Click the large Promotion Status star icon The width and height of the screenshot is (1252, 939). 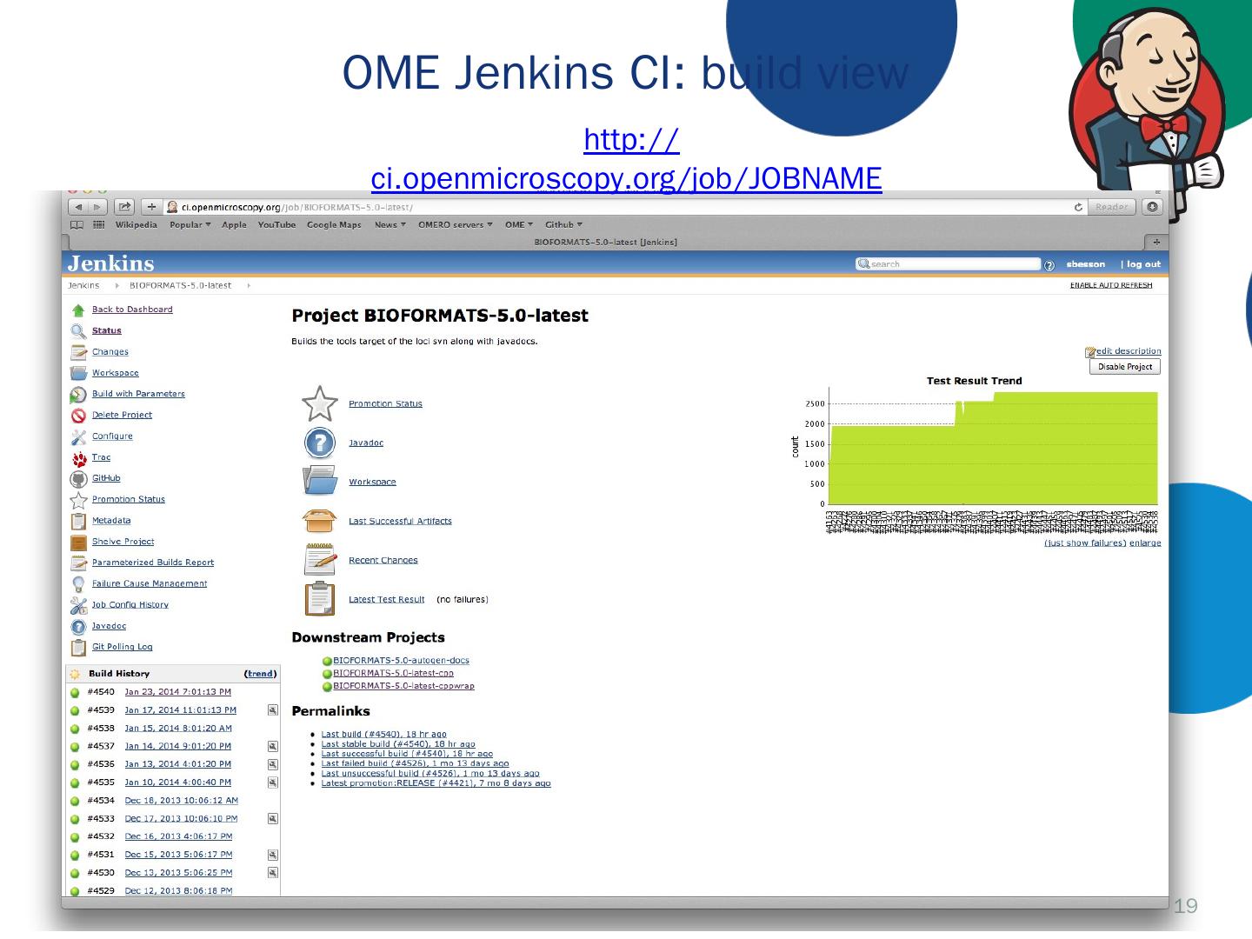320,403
